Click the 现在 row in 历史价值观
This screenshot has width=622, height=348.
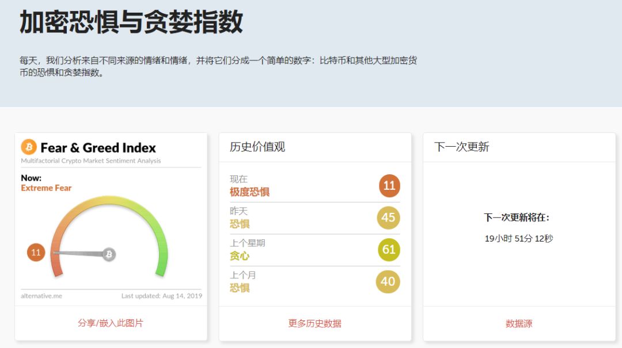[239, 179]
